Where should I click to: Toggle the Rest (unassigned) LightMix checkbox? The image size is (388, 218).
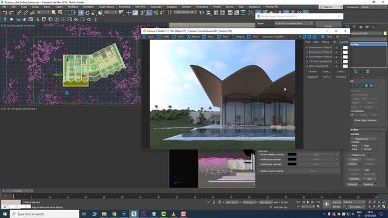pos(307,66)
